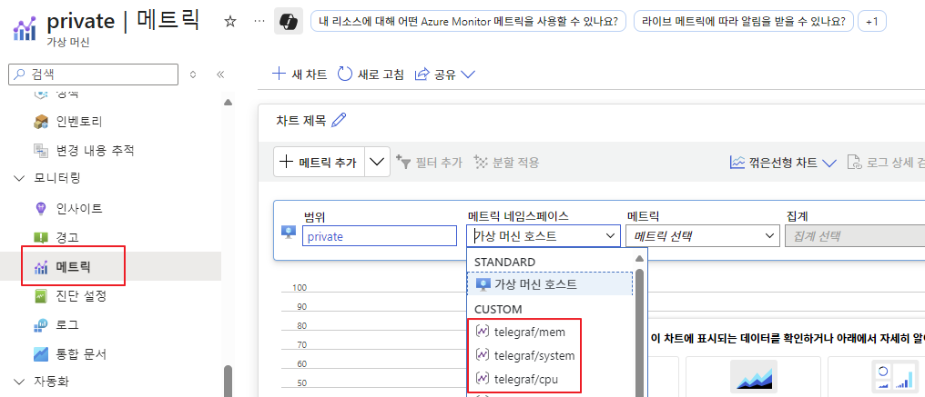The height and width of the screenshot is (397, 925).
Task: Open the 메트릭 네임스페이스 combo box
Action: point(544,236)
